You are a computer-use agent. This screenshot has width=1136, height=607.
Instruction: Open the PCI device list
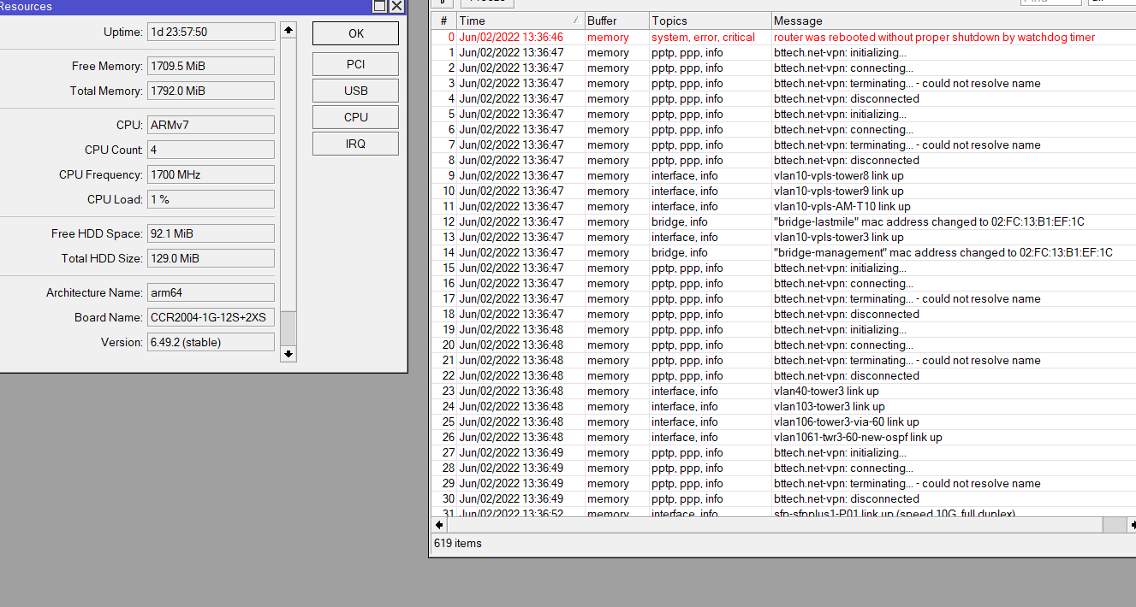[x=354, y=63]
